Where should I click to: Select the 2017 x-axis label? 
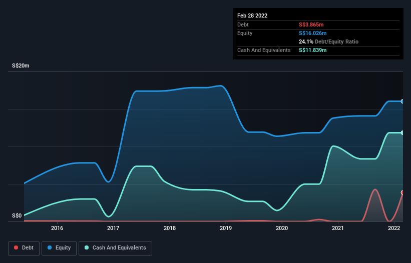click(113, 228)
